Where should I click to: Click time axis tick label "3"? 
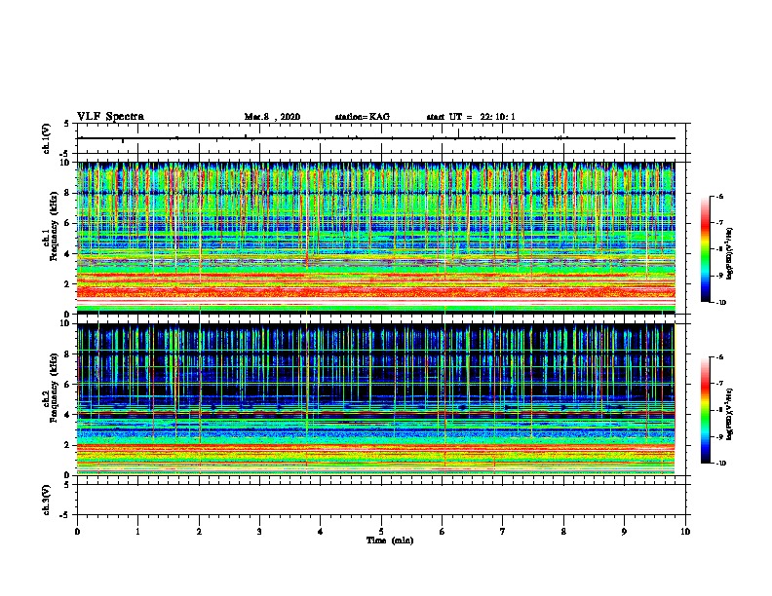(259, 532)
